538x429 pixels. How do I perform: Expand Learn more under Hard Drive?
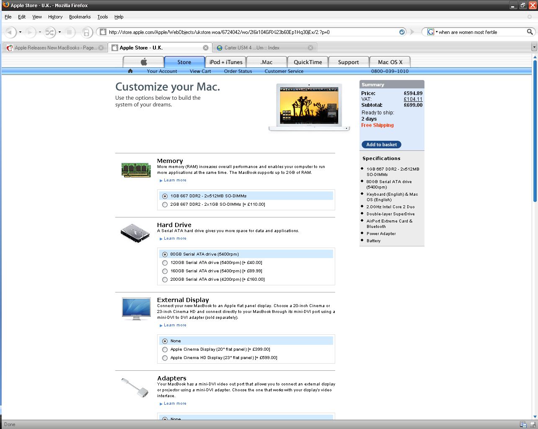pos(175,238)
